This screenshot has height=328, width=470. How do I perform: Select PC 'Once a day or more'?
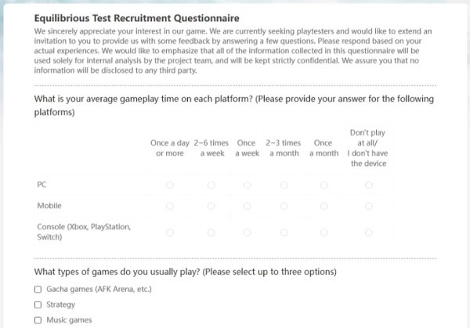tap(170, 186)
